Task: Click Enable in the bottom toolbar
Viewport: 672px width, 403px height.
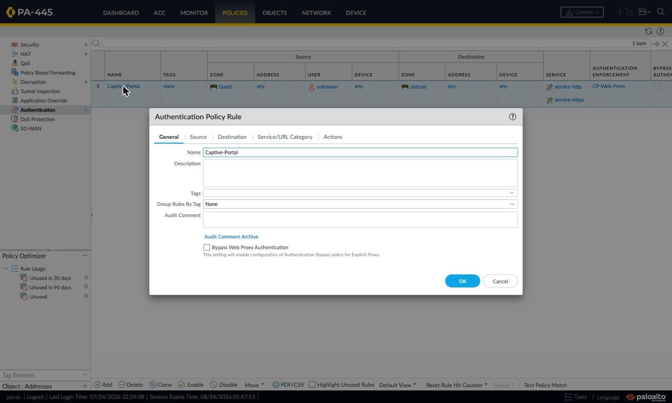Action: coord(191,385)
